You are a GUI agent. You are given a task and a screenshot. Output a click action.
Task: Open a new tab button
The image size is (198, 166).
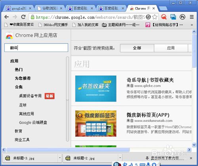pyautogui.click(x=163, y=8)
